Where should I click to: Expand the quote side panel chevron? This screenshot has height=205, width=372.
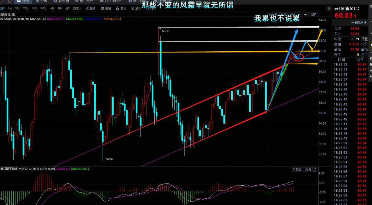click(329, 8)
